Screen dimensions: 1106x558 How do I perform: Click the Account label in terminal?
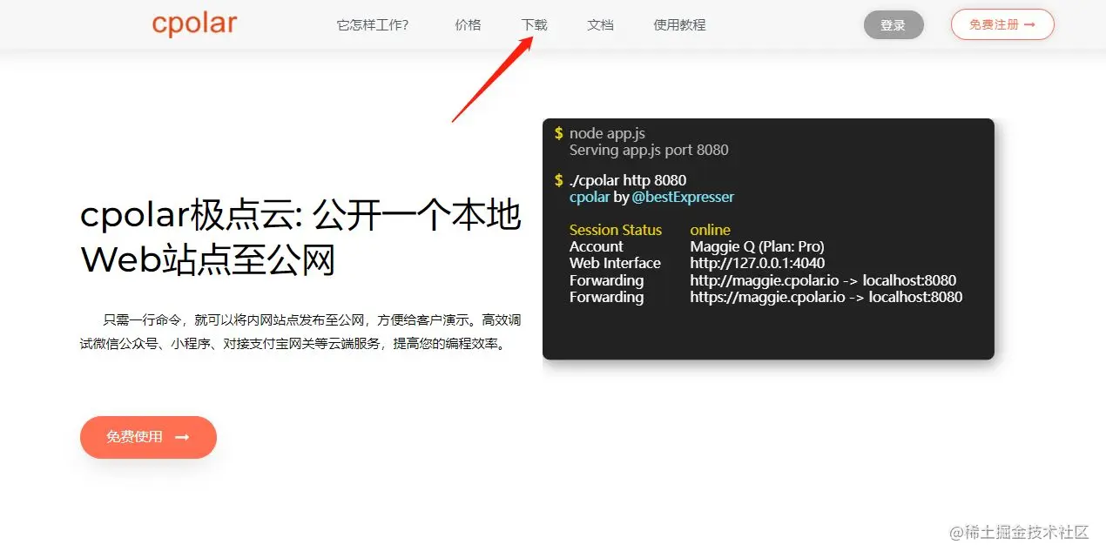point(597,246)
